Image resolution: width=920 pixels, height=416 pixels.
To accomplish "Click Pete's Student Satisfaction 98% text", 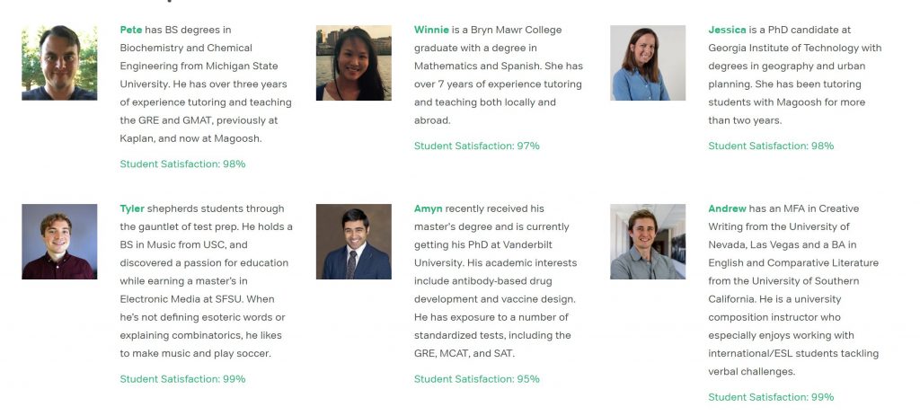I will (x=182, y=164).
